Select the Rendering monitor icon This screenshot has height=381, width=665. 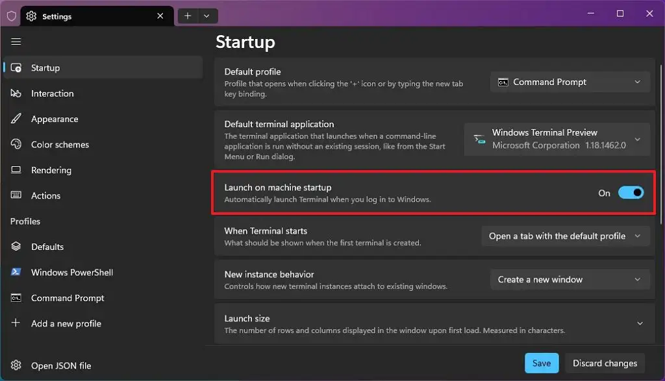tap(18, 170)
